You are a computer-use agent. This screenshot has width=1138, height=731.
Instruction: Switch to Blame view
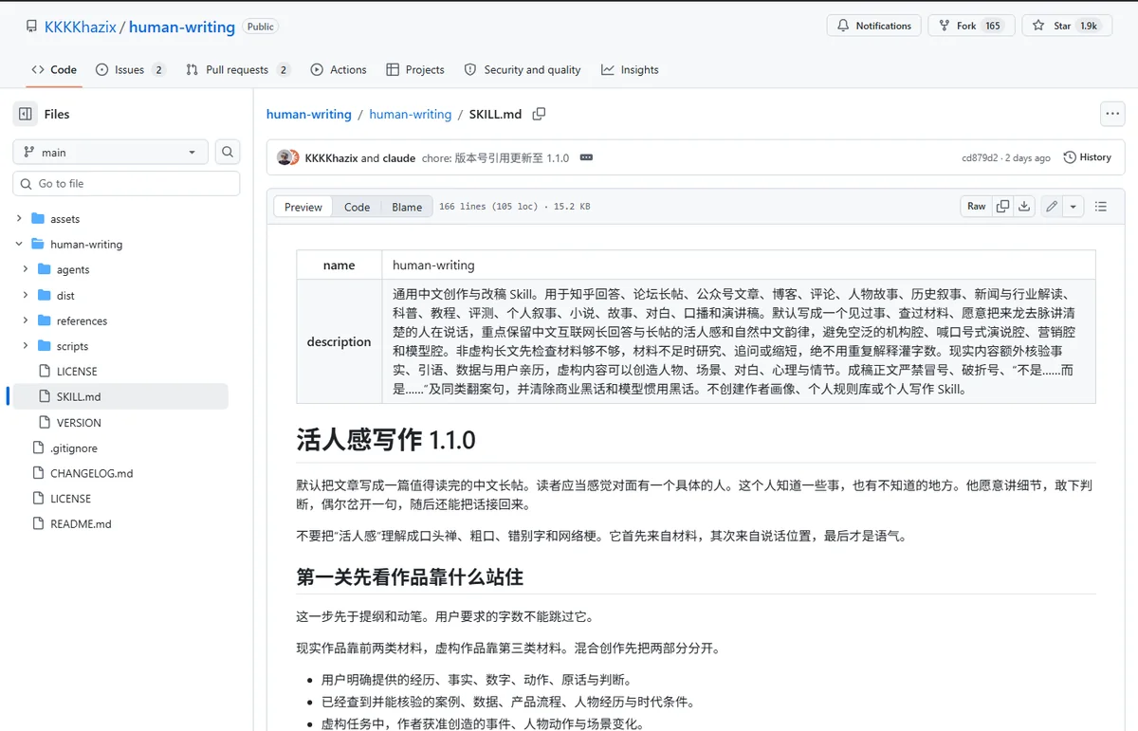point(407,207)
